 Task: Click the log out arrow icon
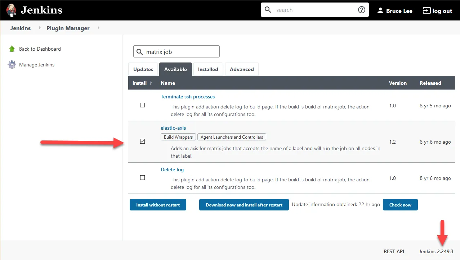(426, 10)
